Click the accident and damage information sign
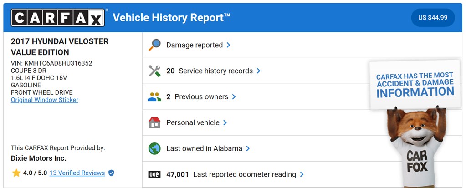Viewport: 466px width, 193px height. point(415,84)
